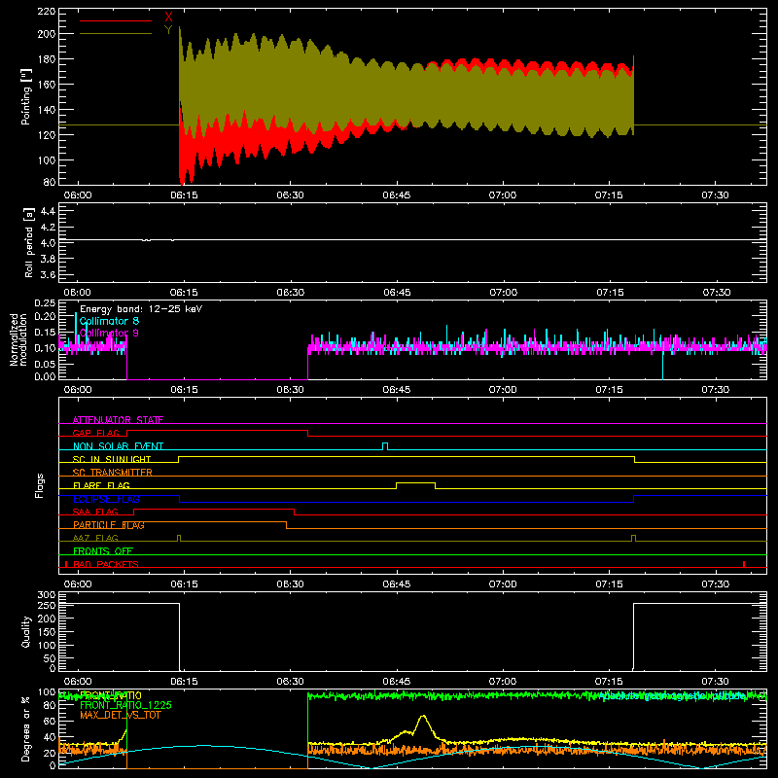Click the Flags panel axis title
Screen dimensions: 778x778
point(39,485)
